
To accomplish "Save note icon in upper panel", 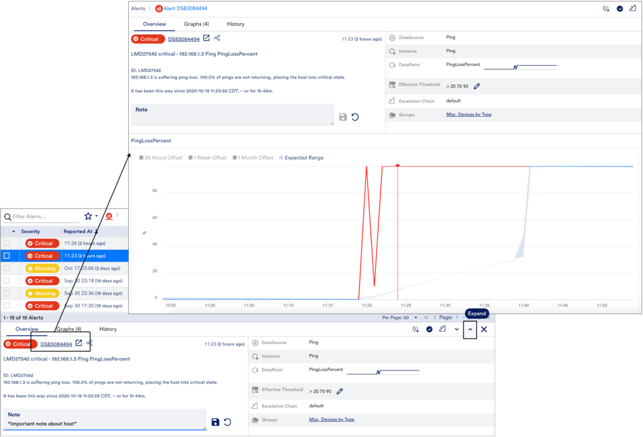I will coord(343,117).
